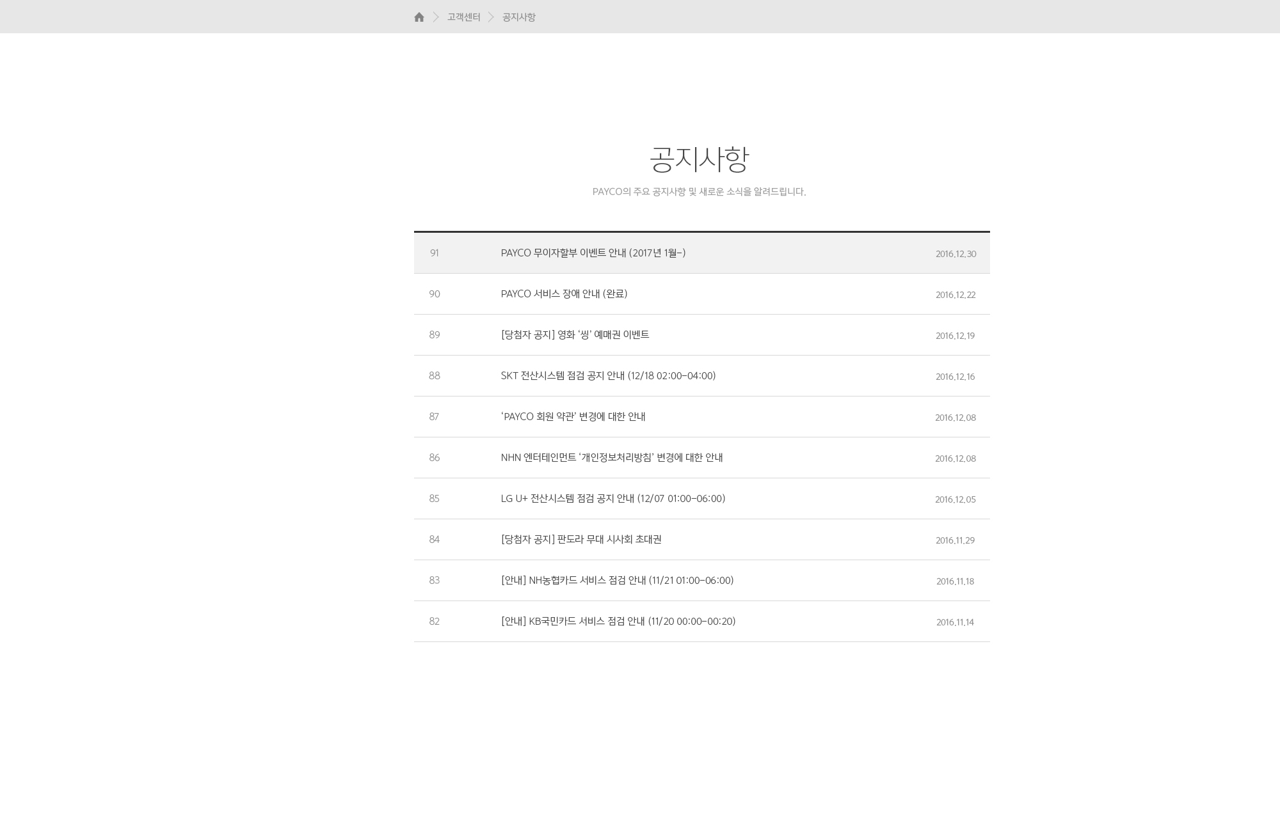Open notice PAYCO 무이자할부 이벤트 안내

(593, 253)
